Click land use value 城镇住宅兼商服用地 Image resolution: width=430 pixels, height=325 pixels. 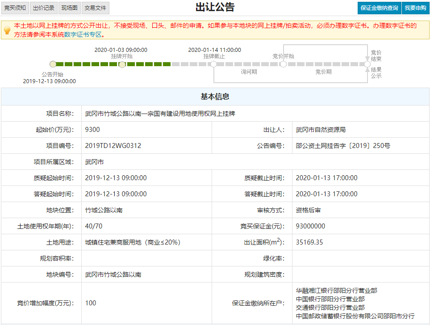tap(113, 242)
